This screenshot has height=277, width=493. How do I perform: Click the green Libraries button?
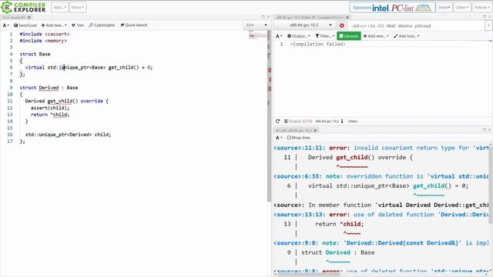tap(349, 36)
